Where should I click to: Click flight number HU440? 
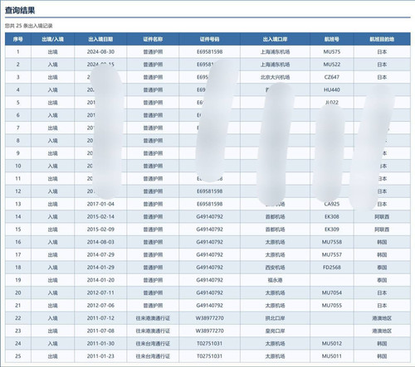click(332, 90)
